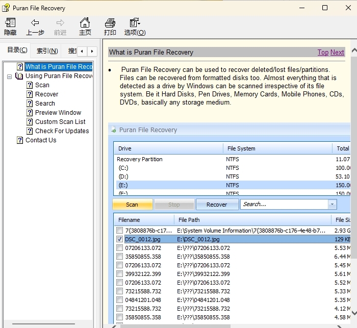Click the greyed Stop button
Viewport: 357px width, 328px height.
click(174, 205)
